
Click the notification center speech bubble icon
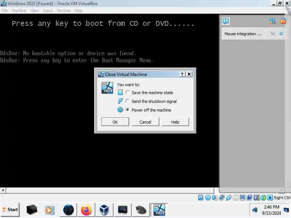(x=226, y=21)
